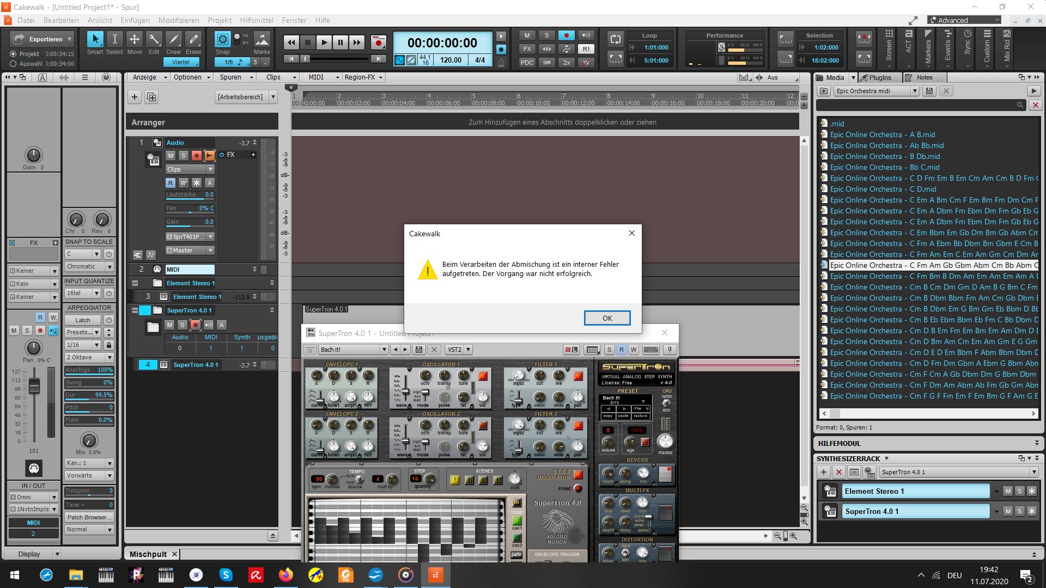Screen dimensions: 1046x588
Task: Select the Draw tool pencil icon
Action: pyautogui.click(x=173, y=39)
